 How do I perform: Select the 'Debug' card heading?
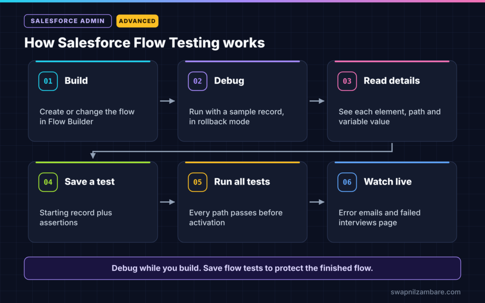click(229, 80)
